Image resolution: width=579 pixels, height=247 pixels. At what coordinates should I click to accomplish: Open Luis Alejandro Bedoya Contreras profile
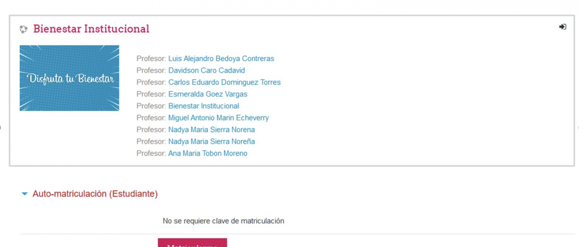coord(221,59)
